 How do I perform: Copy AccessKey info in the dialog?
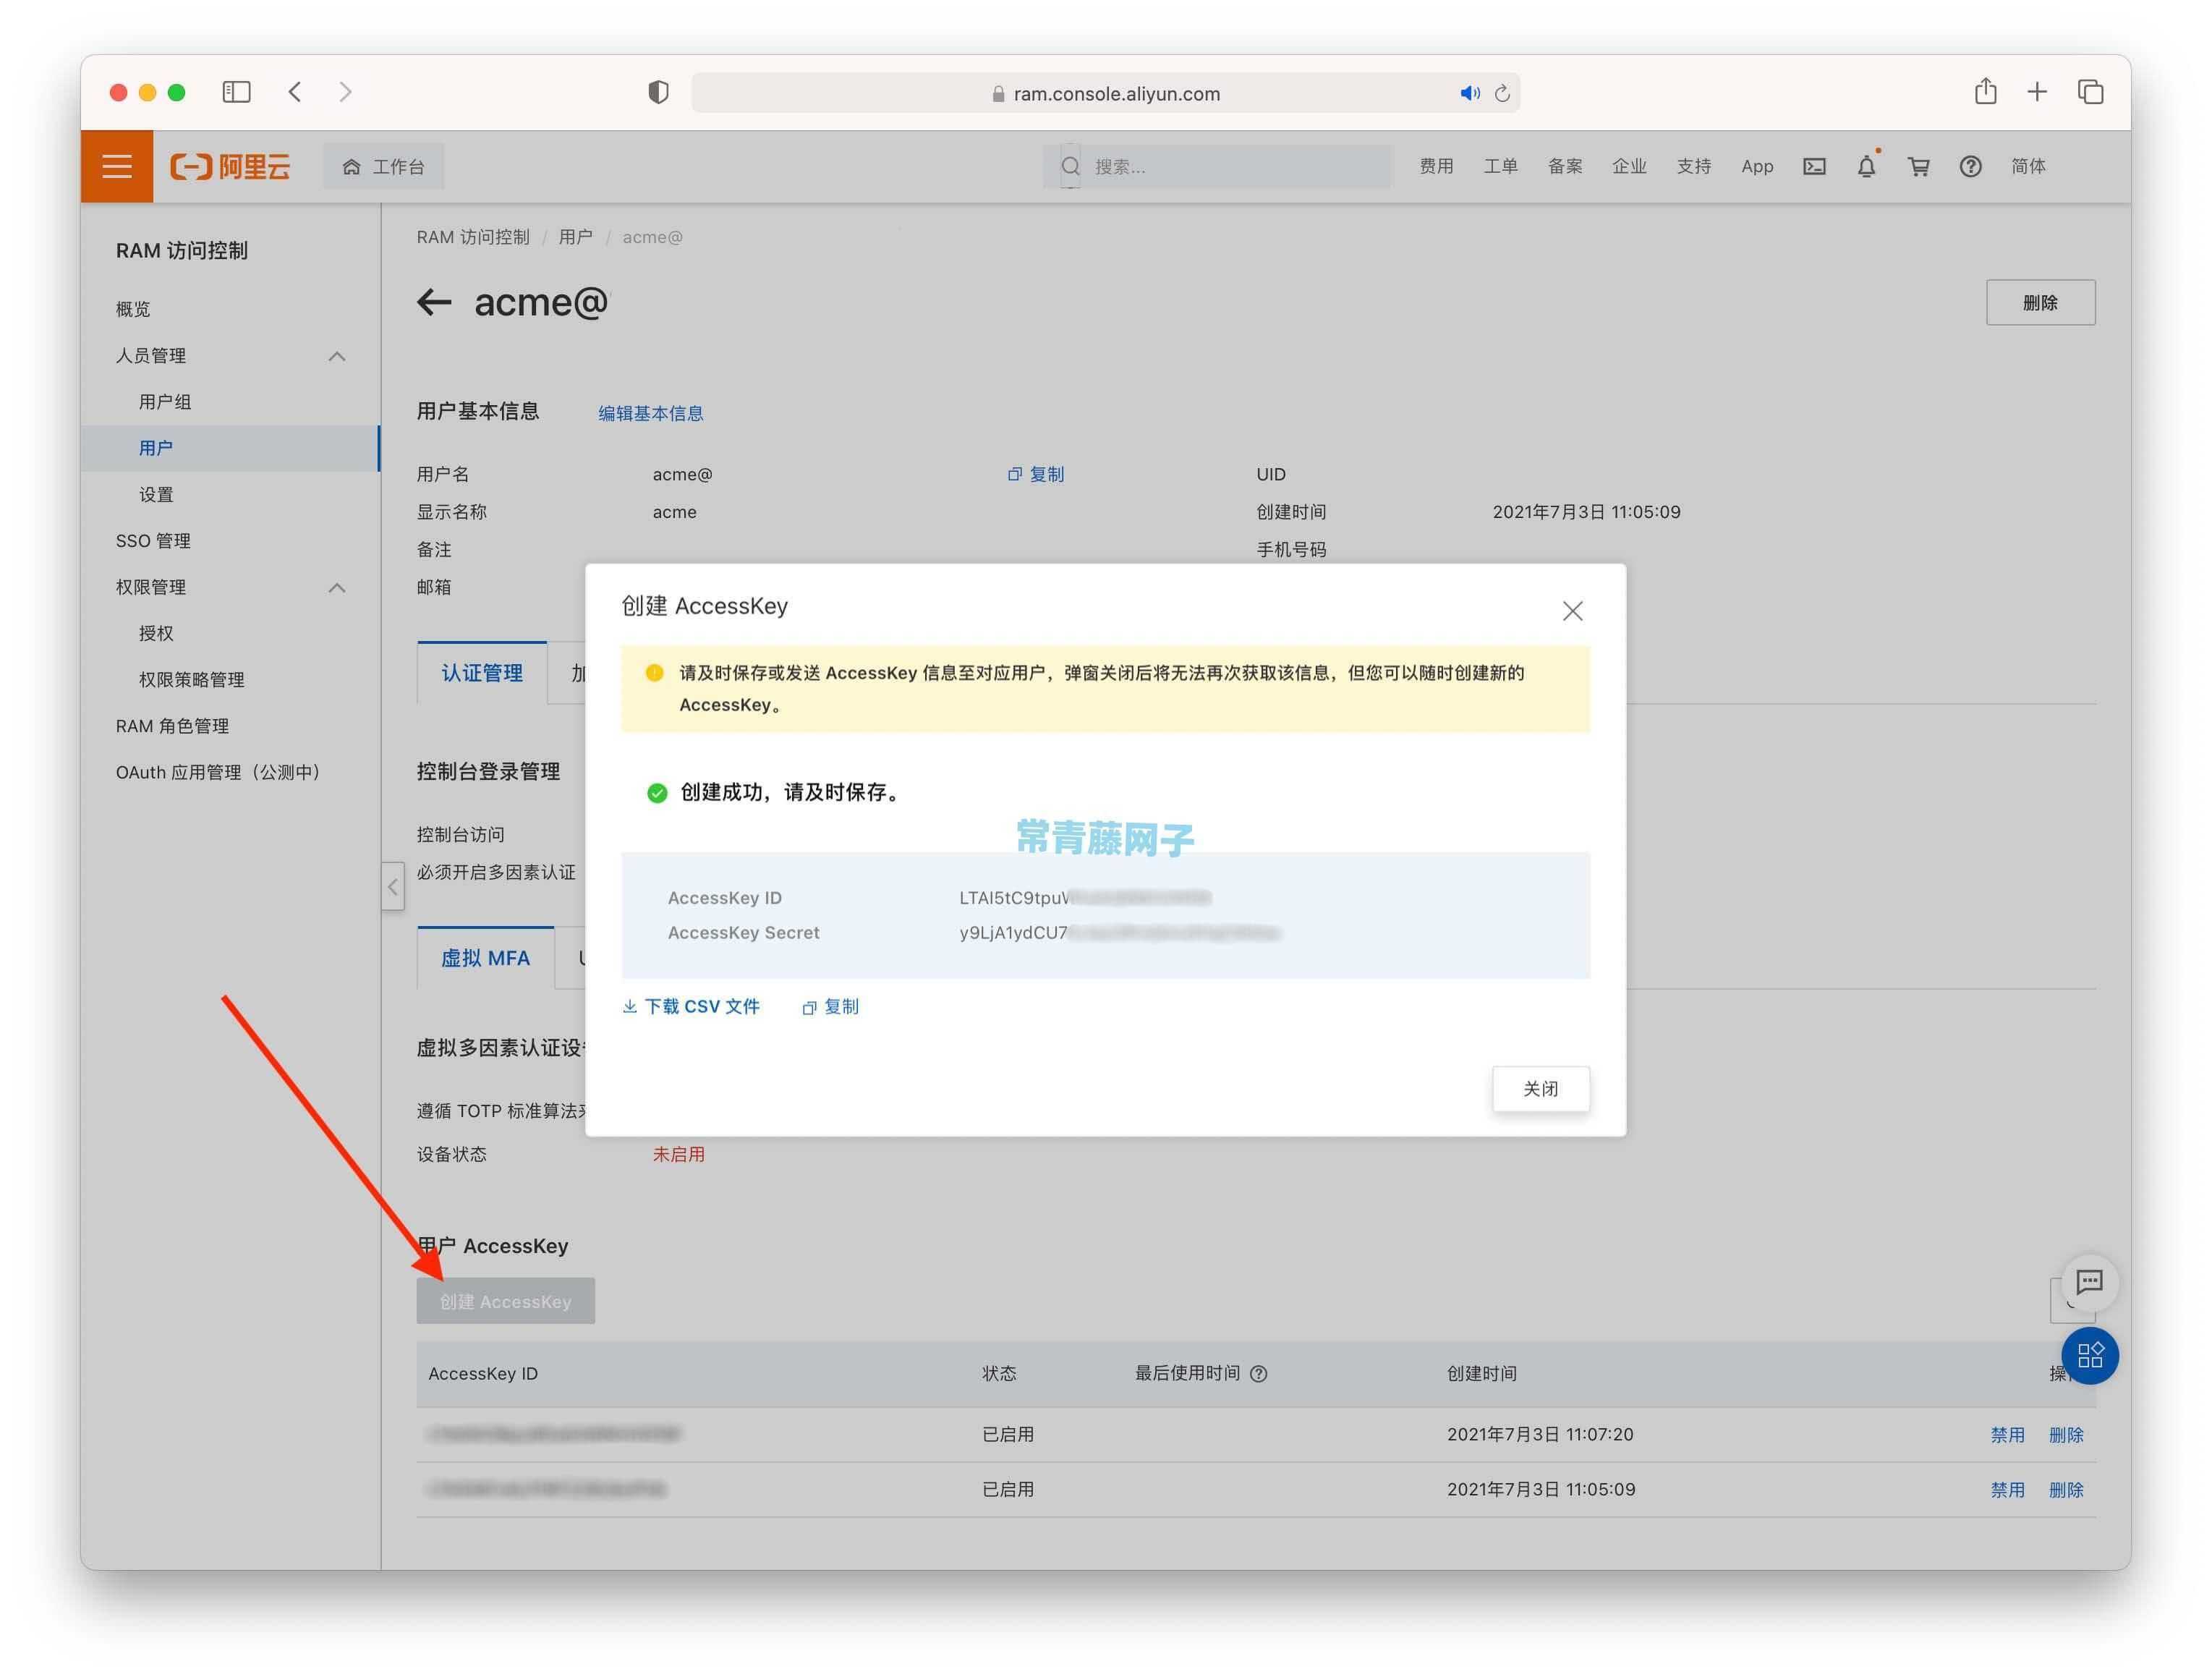pyautogui.click(x=830, y=1007)
